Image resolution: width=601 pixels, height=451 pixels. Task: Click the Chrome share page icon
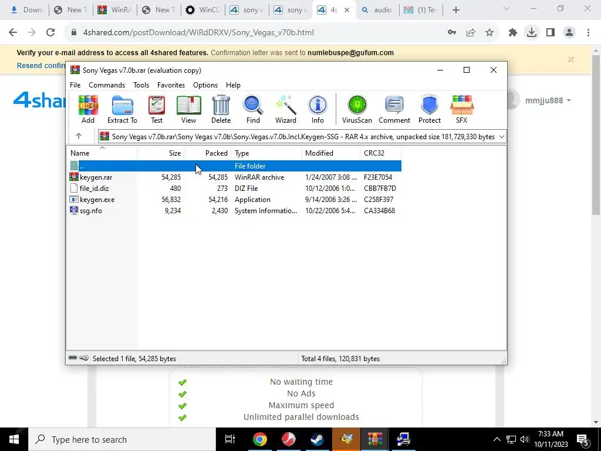tap(471, 33)
